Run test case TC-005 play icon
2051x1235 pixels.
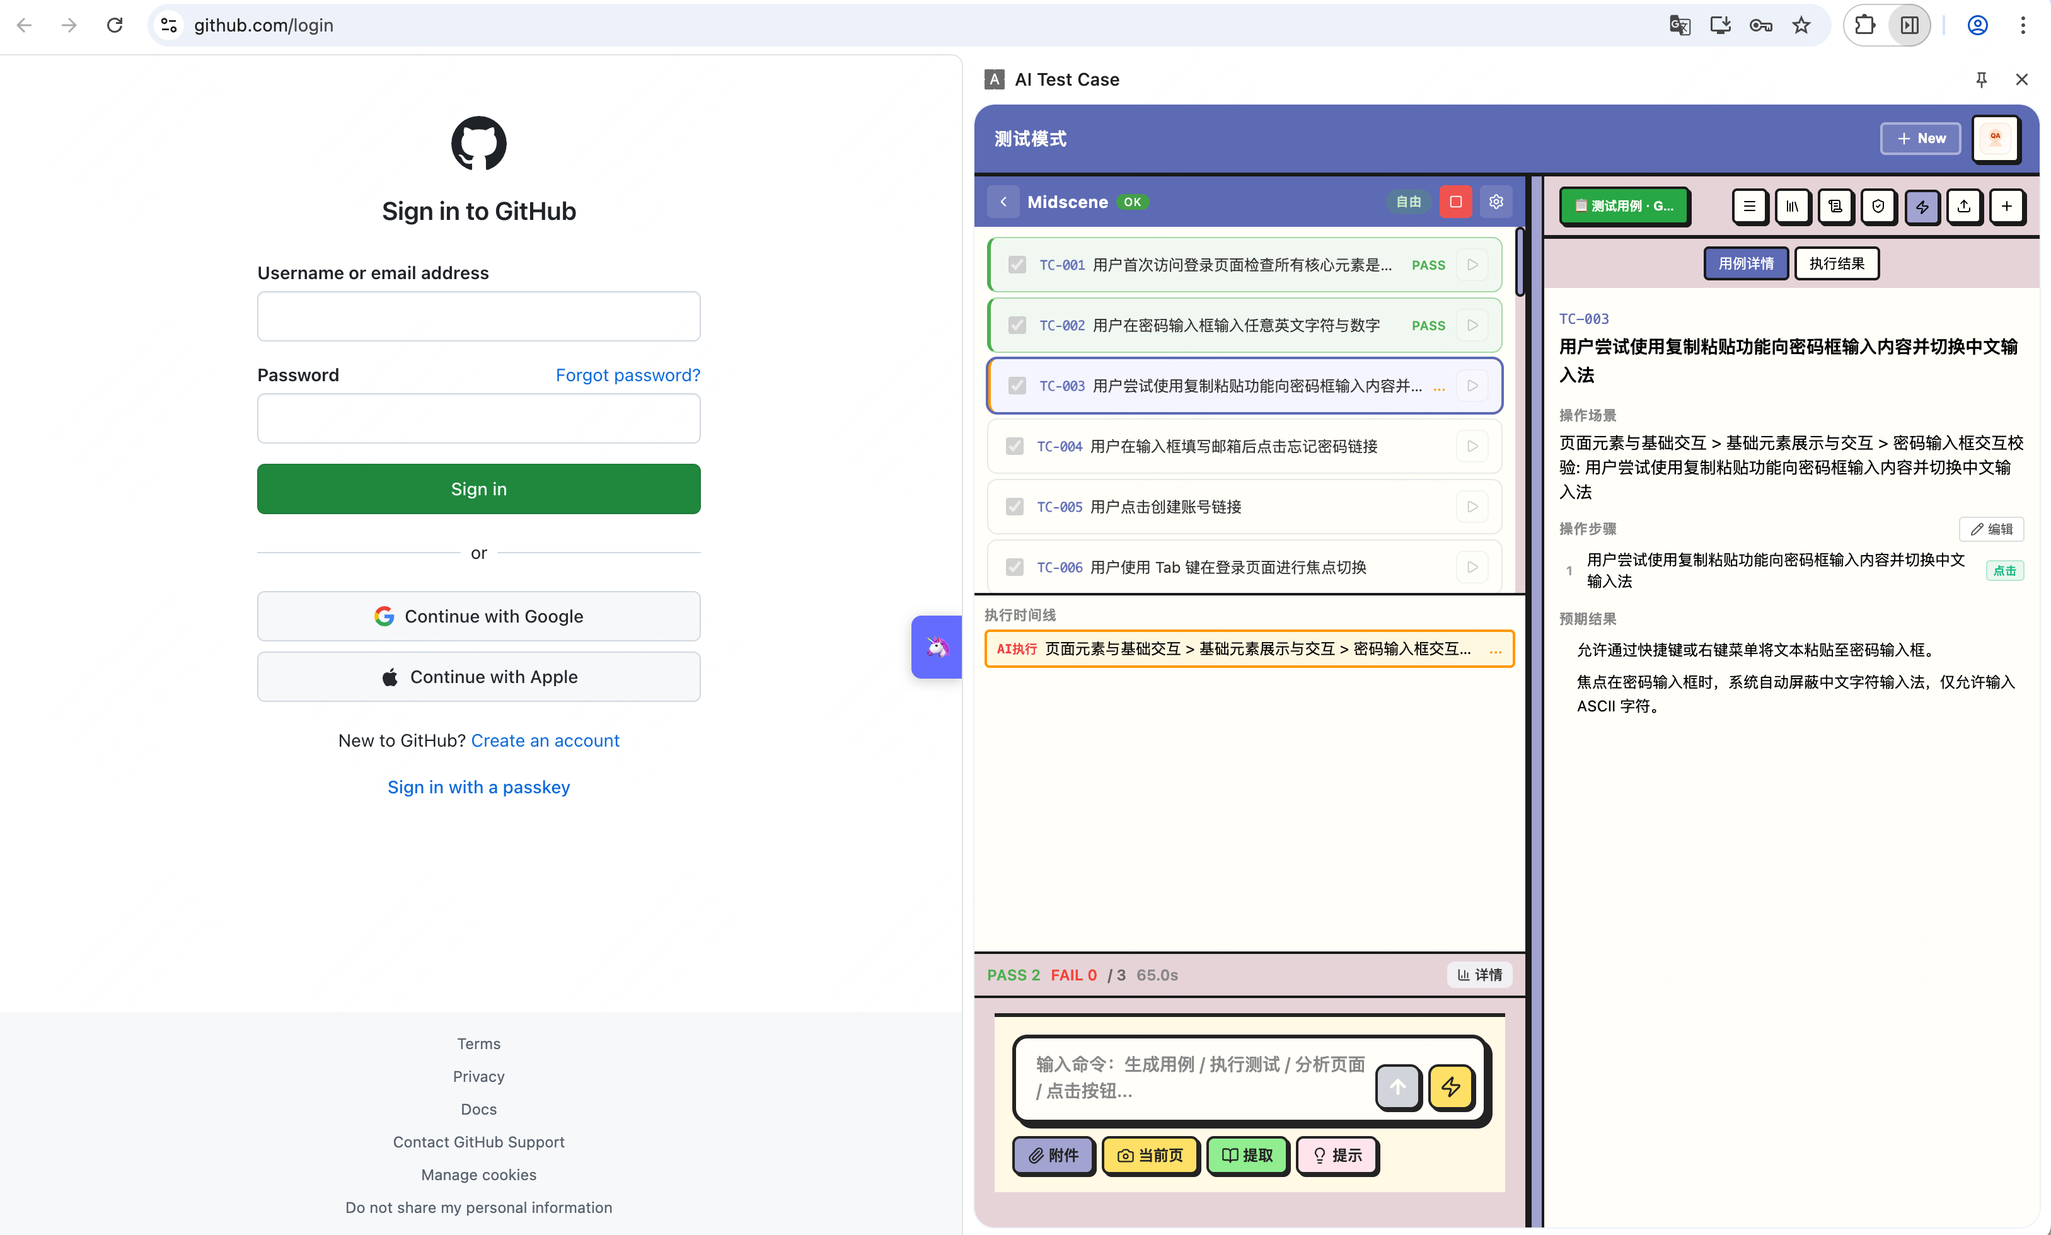coord(1472,507)
